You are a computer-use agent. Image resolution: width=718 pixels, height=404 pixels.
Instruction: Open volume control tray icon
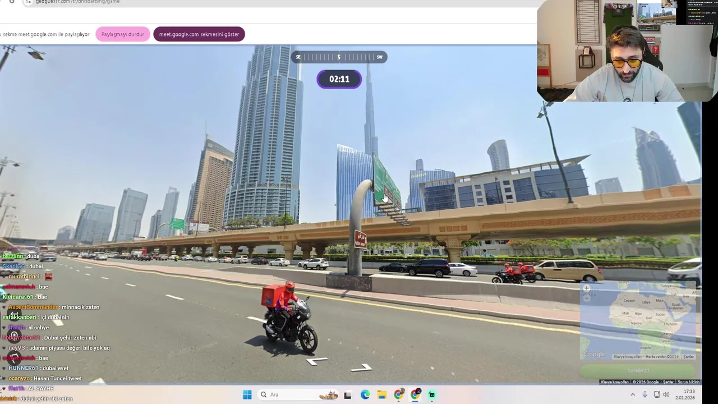[666, 394]
